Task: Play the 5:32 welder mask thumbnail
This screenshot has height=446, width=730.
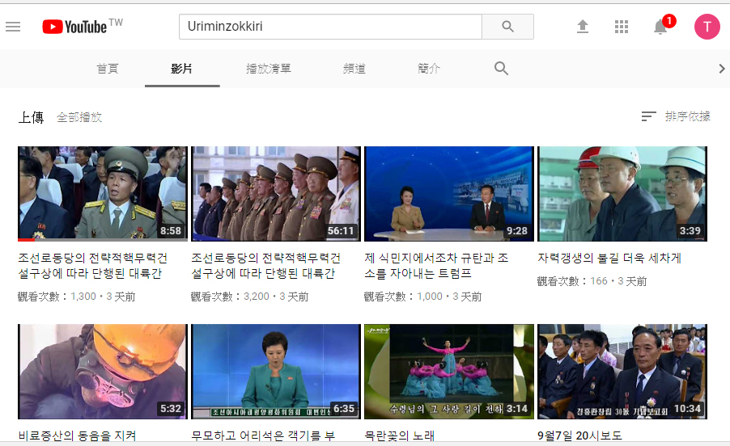Action: point(103,372)
